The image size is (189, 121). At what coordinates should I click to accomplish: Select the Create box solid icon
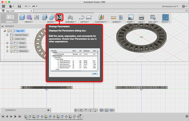[x=22, y=17]
